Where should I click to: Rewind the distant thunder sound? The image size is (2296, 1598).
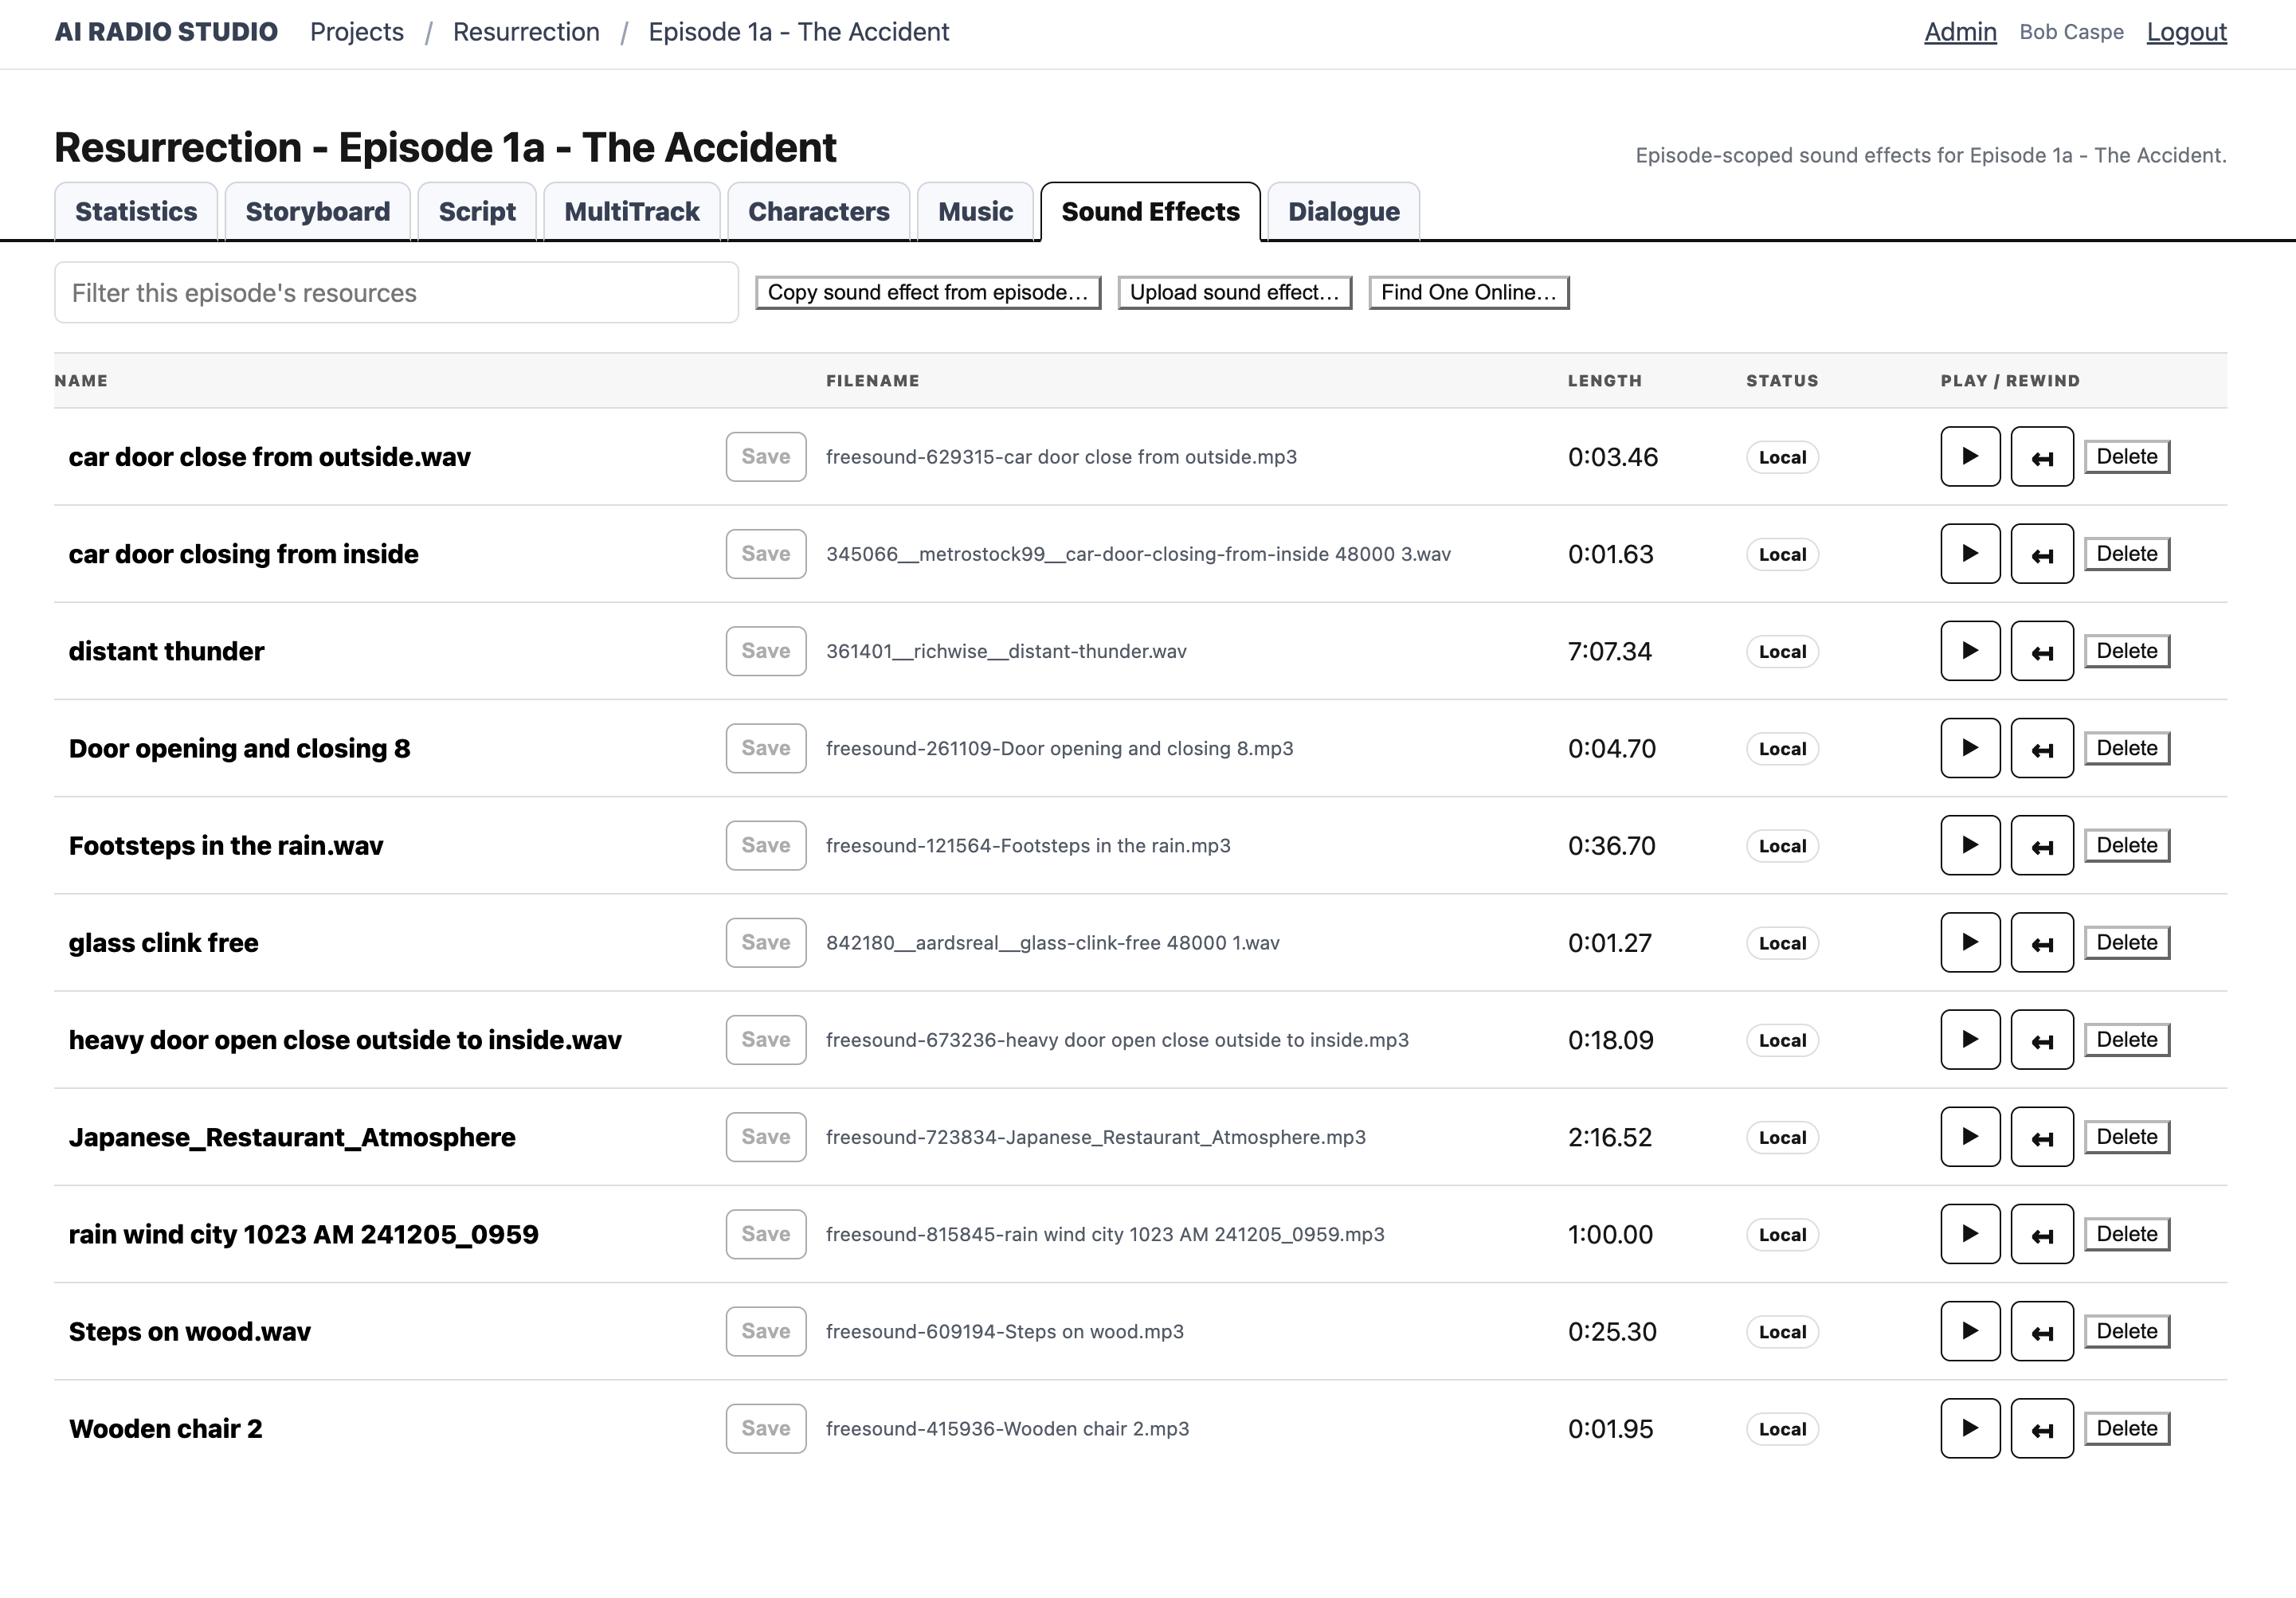[x=2042, y=650]
